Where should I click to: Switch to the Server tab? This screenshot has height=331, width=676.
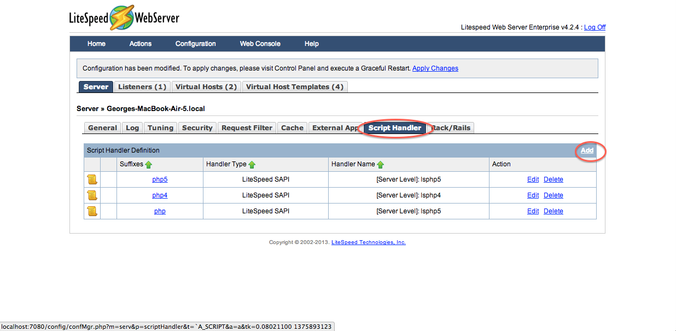(96, 87)
